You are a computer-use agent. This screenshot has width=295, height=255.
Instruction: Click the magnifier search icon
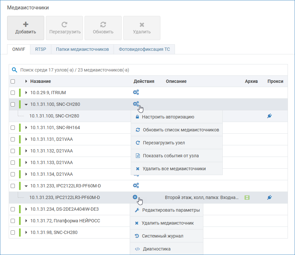pyautogui.click(x=15, y=70)
